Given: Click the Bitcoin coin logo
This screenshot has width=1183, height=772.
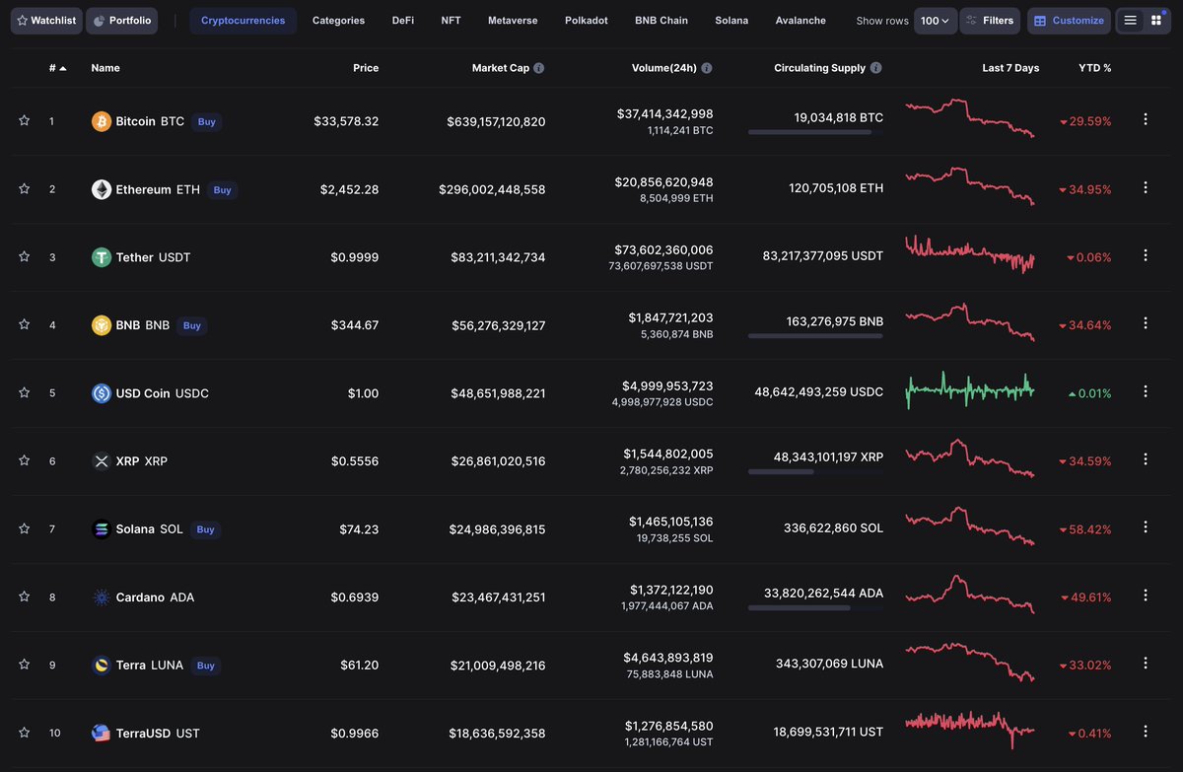Looking at the screenshot, I should pyautogui.click(x=101, y=121).
